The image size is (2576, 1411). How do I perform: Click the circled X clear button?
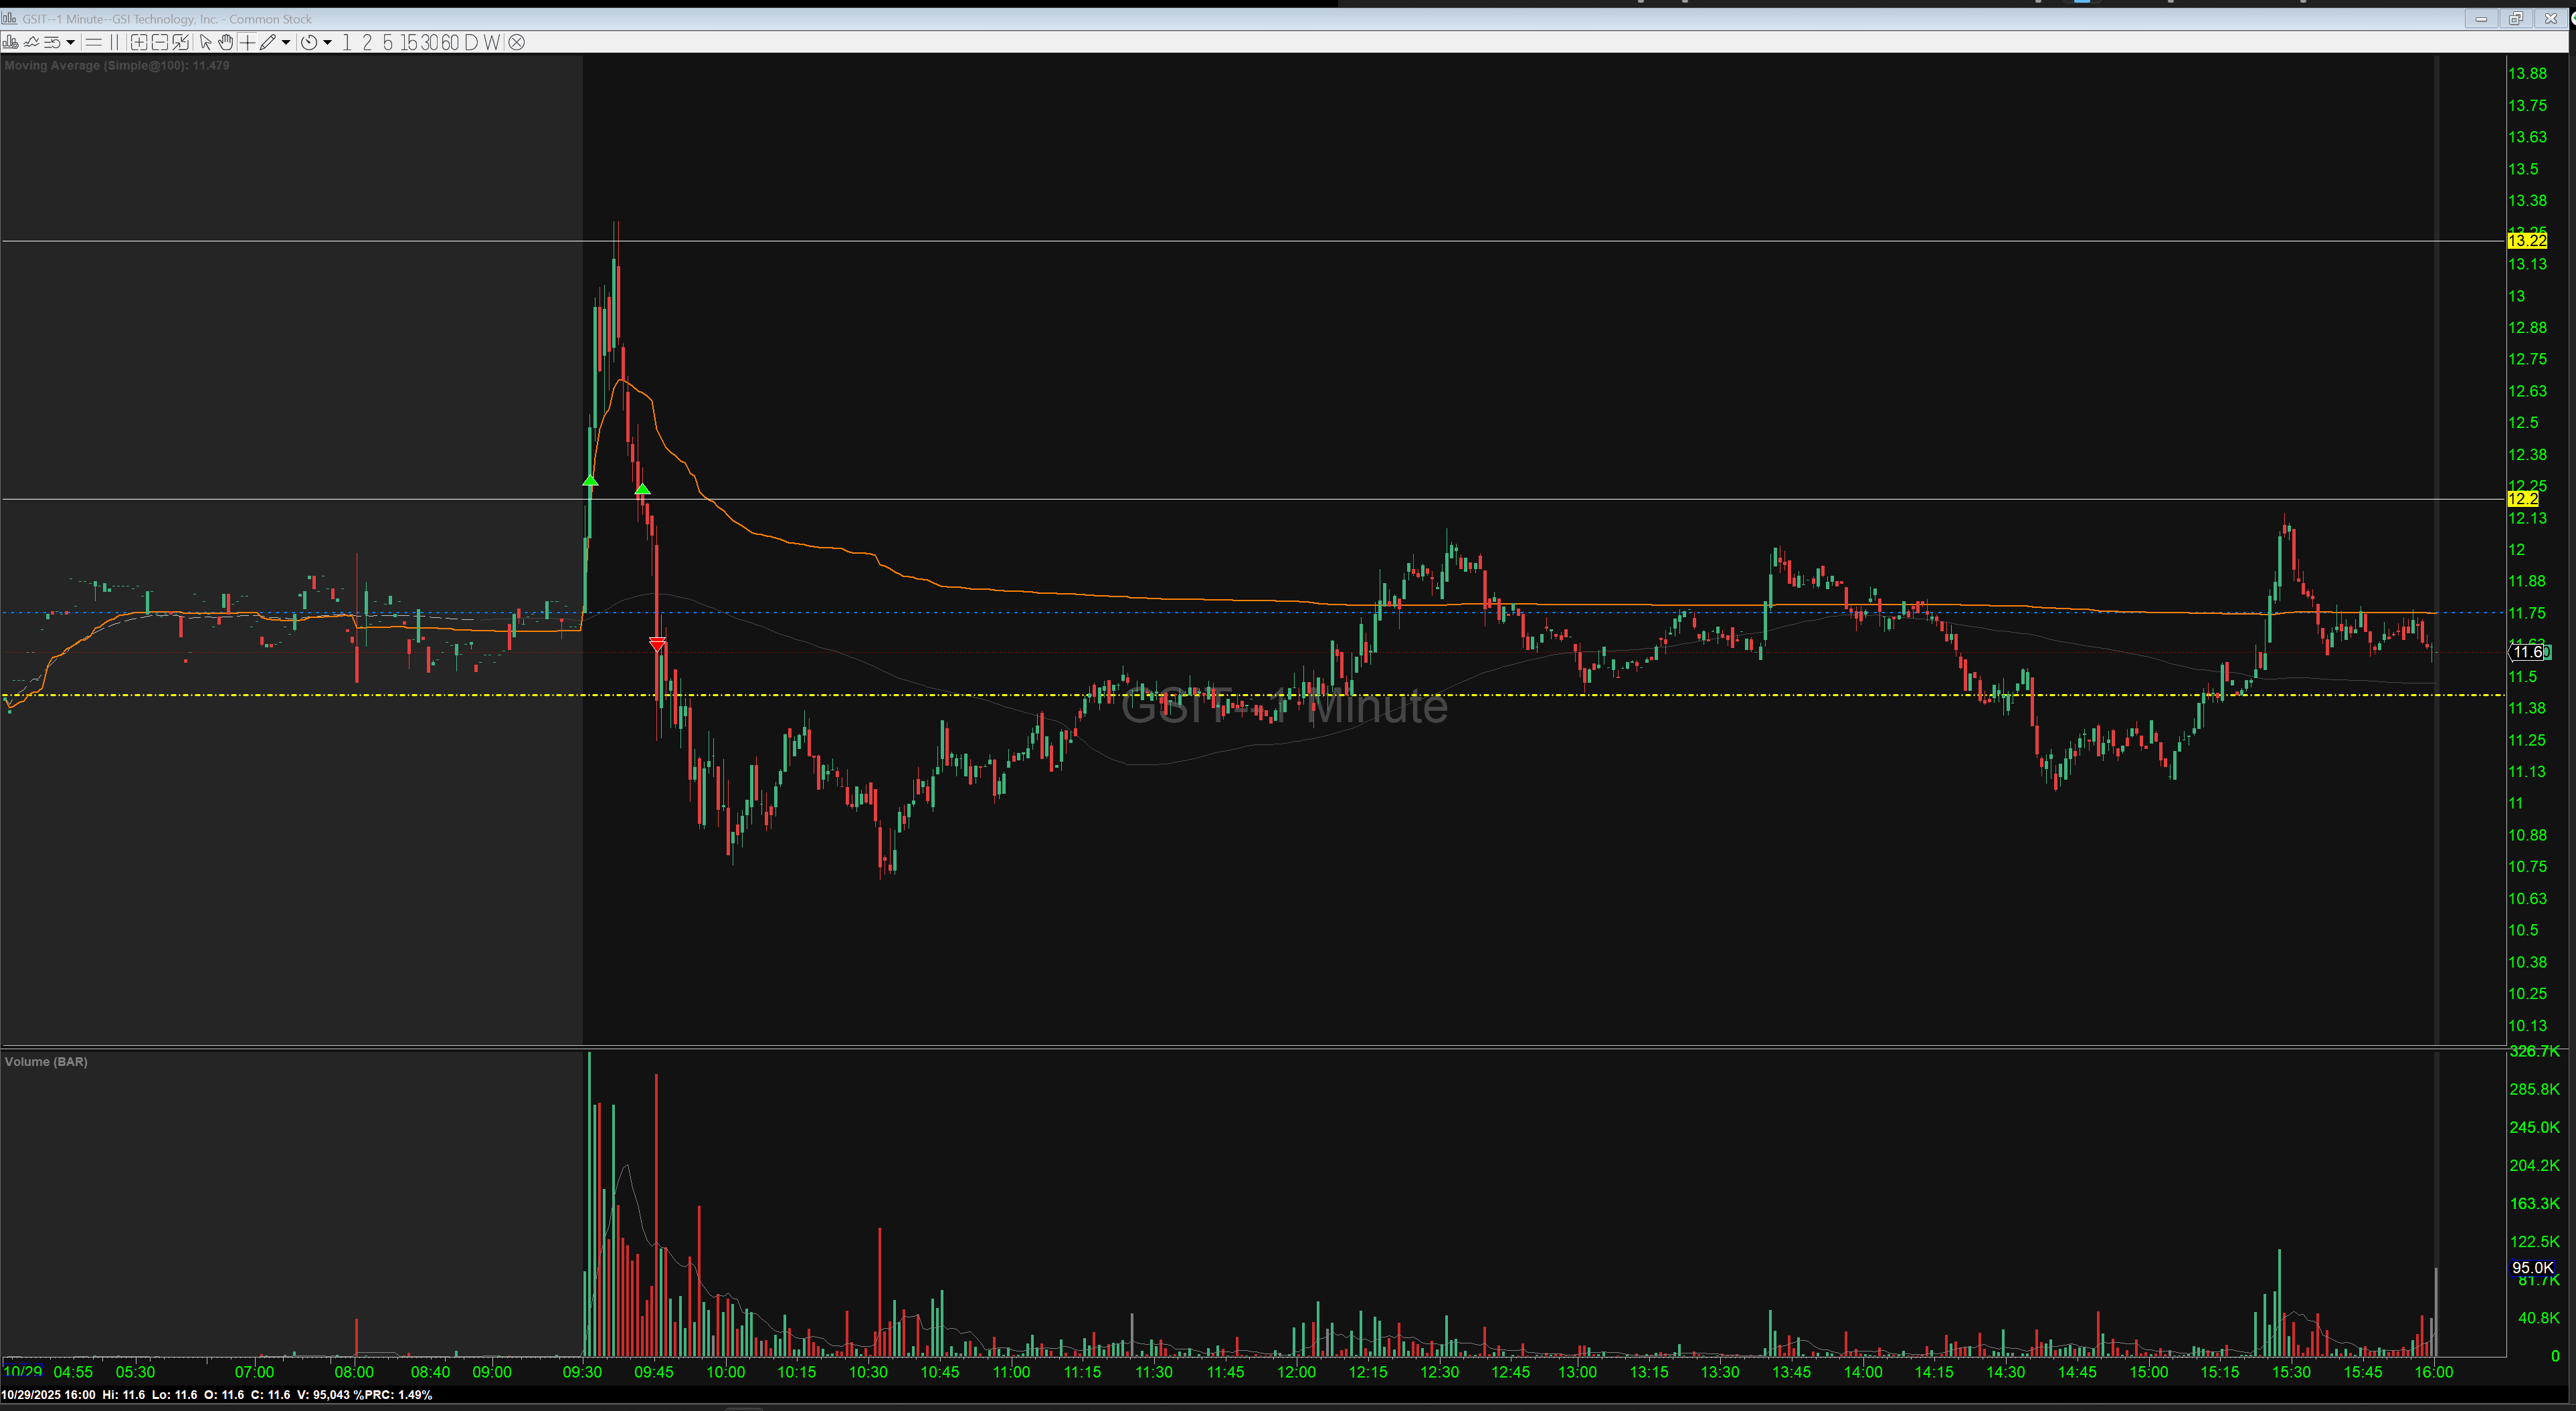pos(516,42)
